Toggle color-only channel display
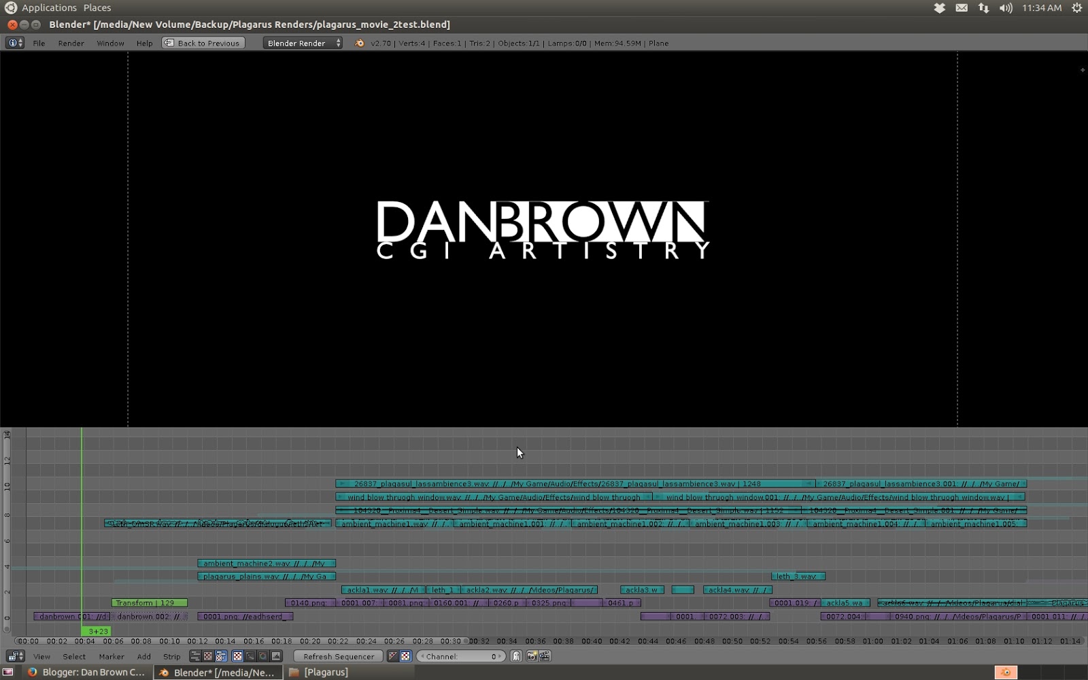 coord(405,656)
